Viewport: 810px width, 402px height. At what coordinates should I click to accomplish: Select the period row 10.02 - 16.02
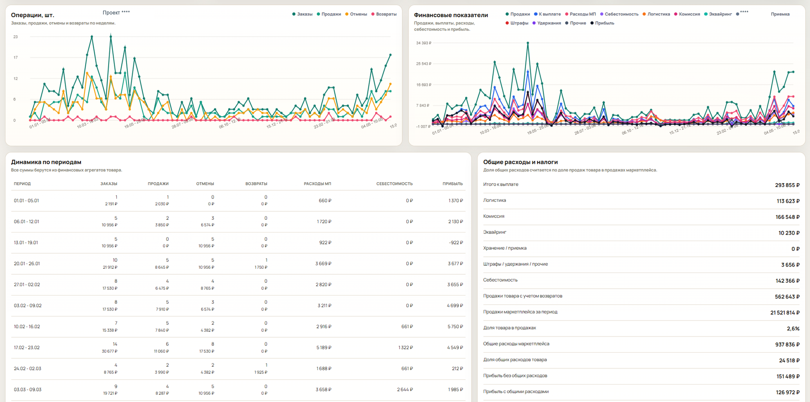(x=238, y=327)
